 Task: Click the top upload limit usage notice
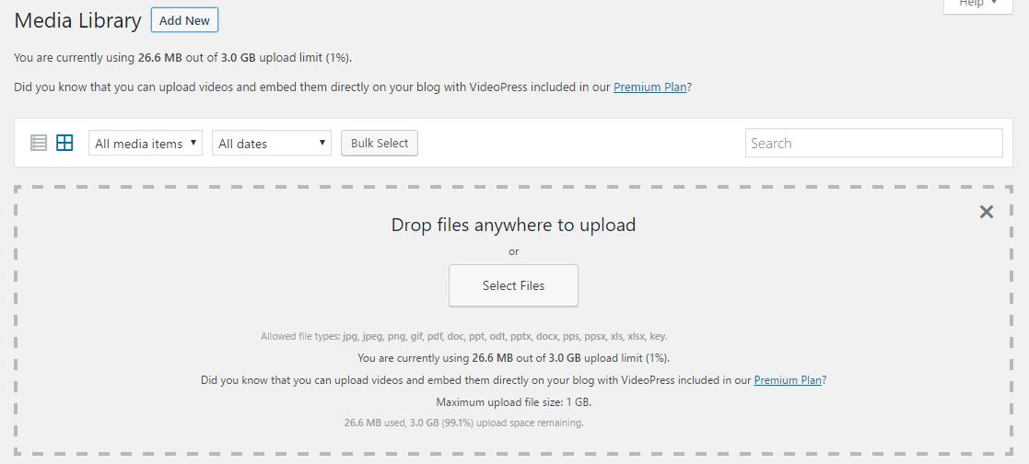(x=182, y=58)
